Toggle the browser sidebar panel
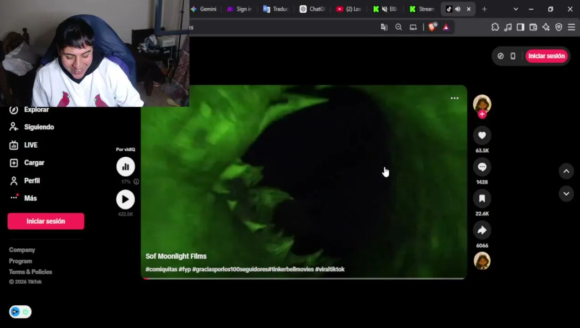The image size is (580, 328). [520, 27]
